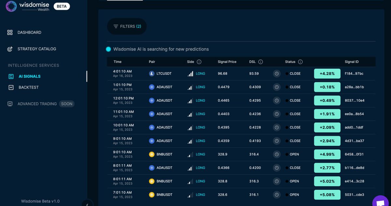Collapse the sidebar with the chevron
This screenshot has width=391, height=206.
[87, 204]
